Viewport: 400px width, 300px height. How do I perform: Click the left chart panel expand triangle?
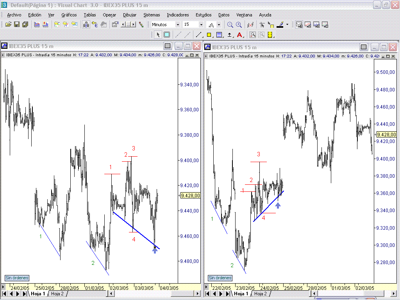click(x=3, y=55)
